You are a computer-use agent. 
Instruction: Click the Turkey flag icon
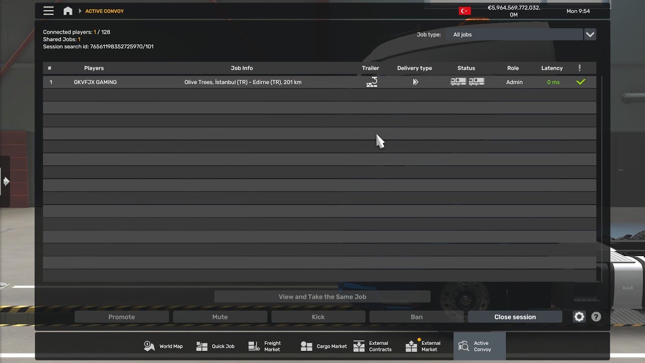[465, 11]
